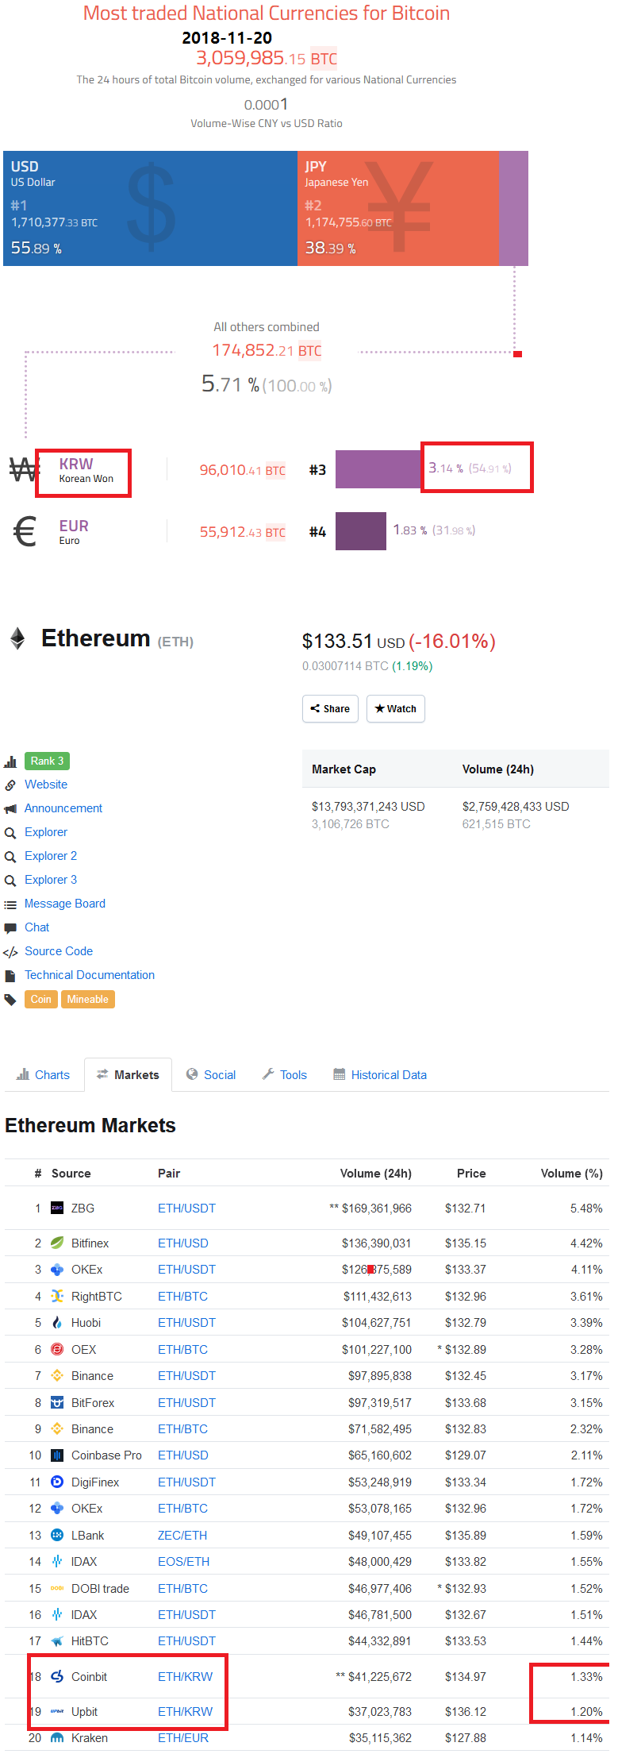Viewport: 618px width, 1754px height.
Task: Click the Coinbit logo icon
Action: [x=57, y=1676]
